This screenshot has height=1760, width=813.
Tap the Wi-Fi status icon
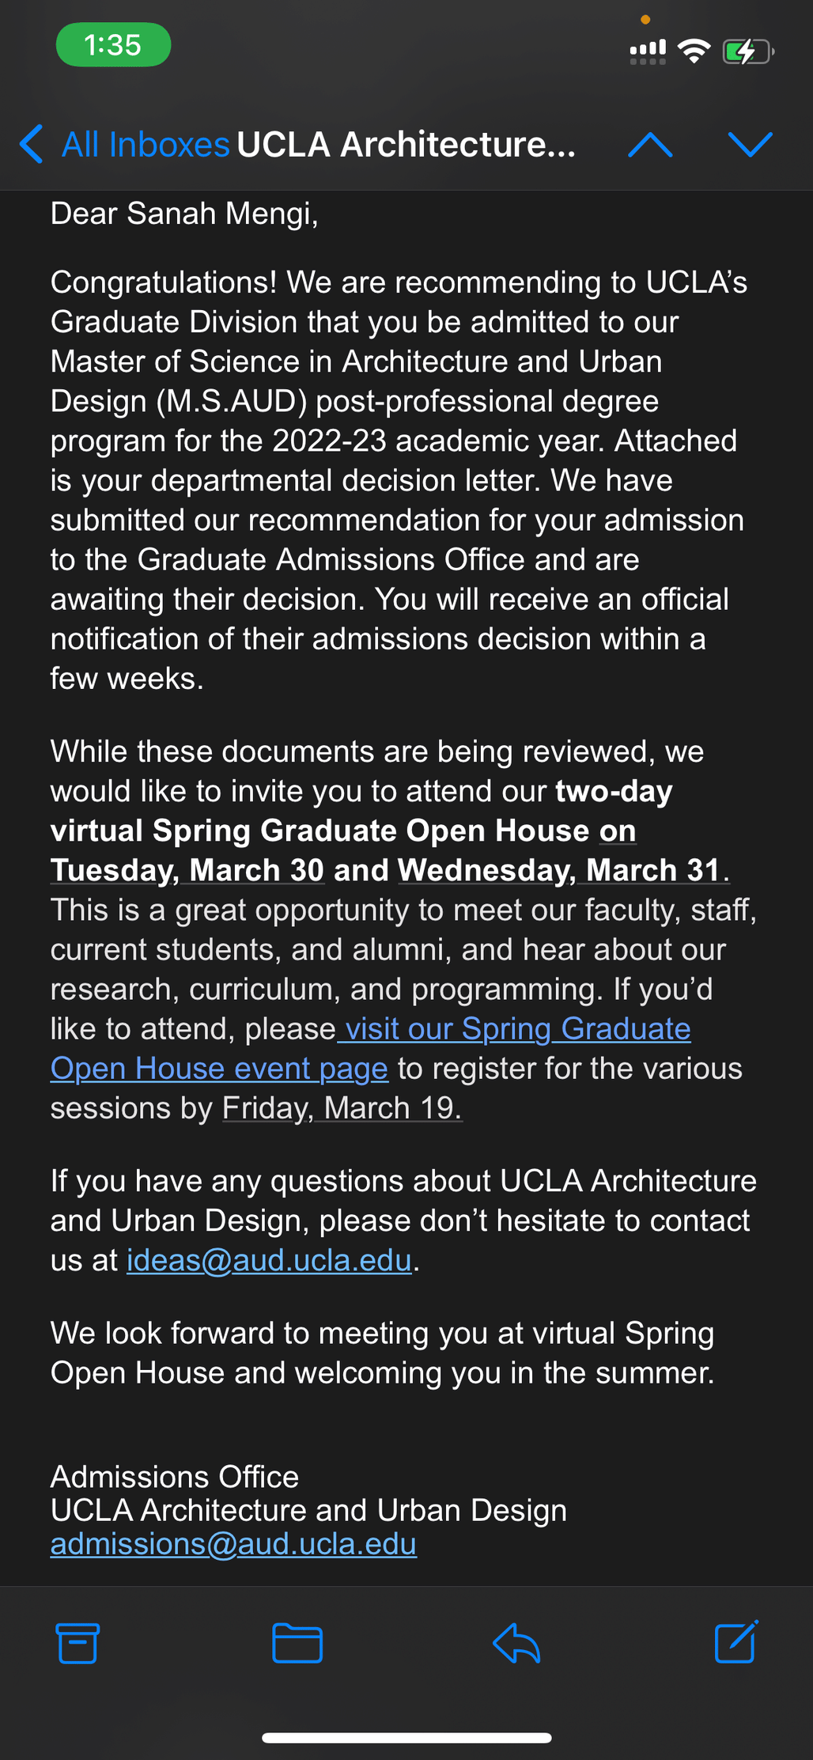click(694, 51)
